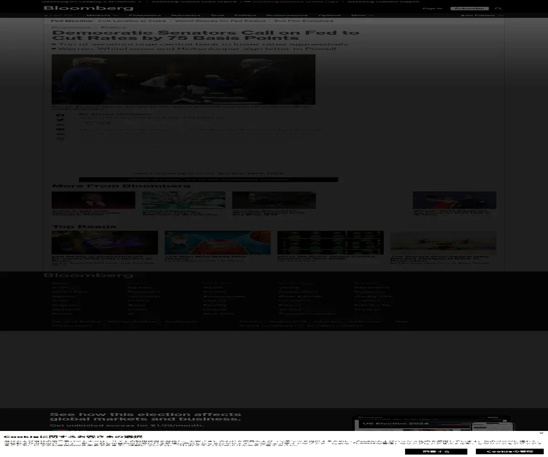The width and height of the screenshot is (548, 457).
Task: Open Economic Calendar link in the footer
Action: point(307,314)
